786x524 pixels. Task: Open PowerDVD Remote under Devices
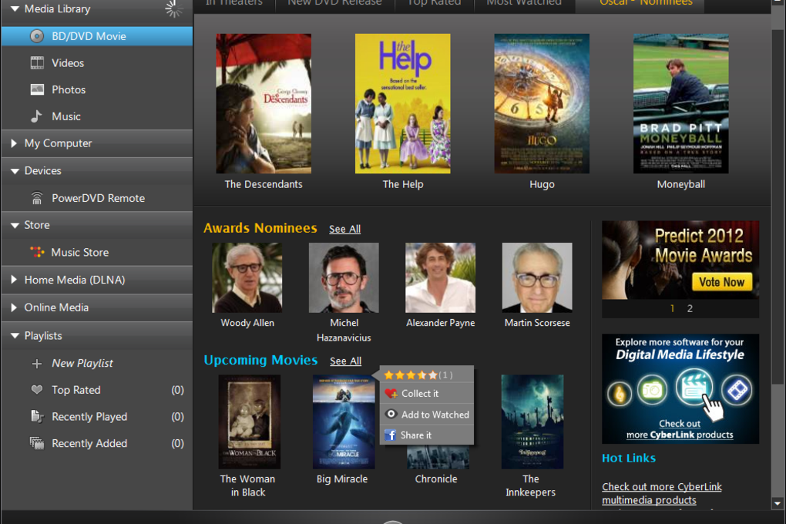97,198
